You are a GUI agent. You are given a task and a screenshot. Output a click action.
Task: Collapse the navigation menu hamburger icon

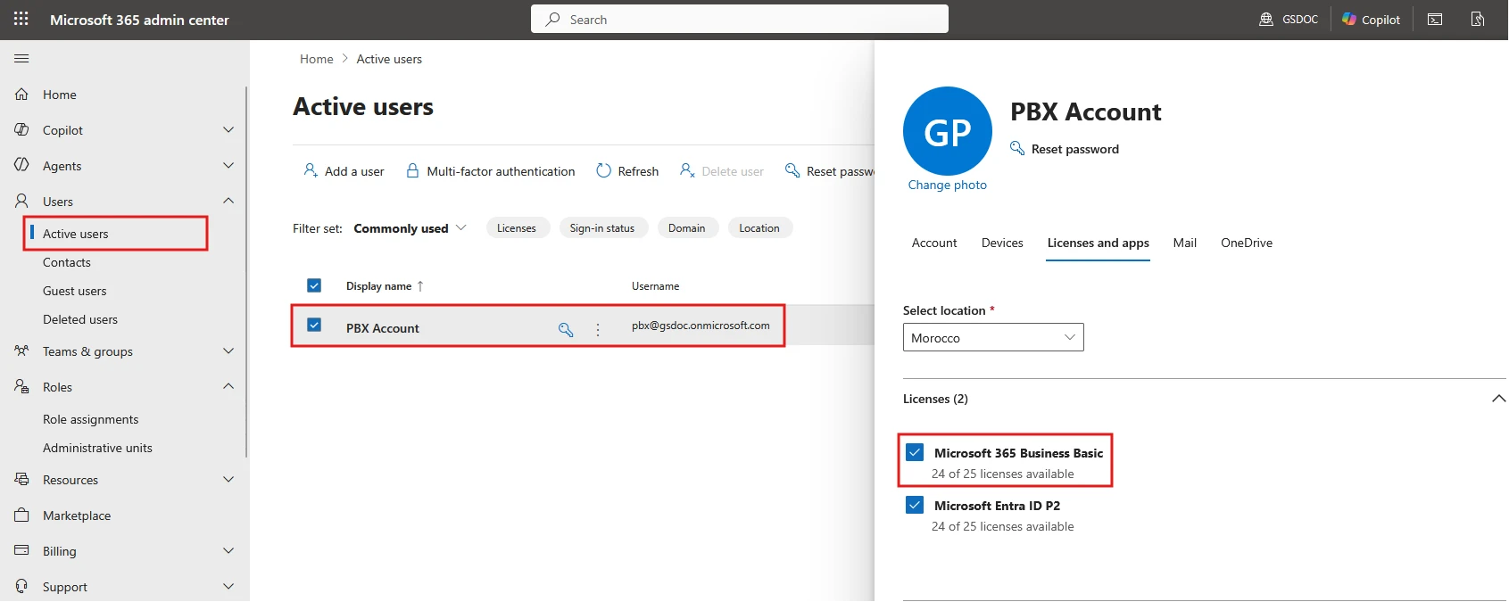[21, 58]
